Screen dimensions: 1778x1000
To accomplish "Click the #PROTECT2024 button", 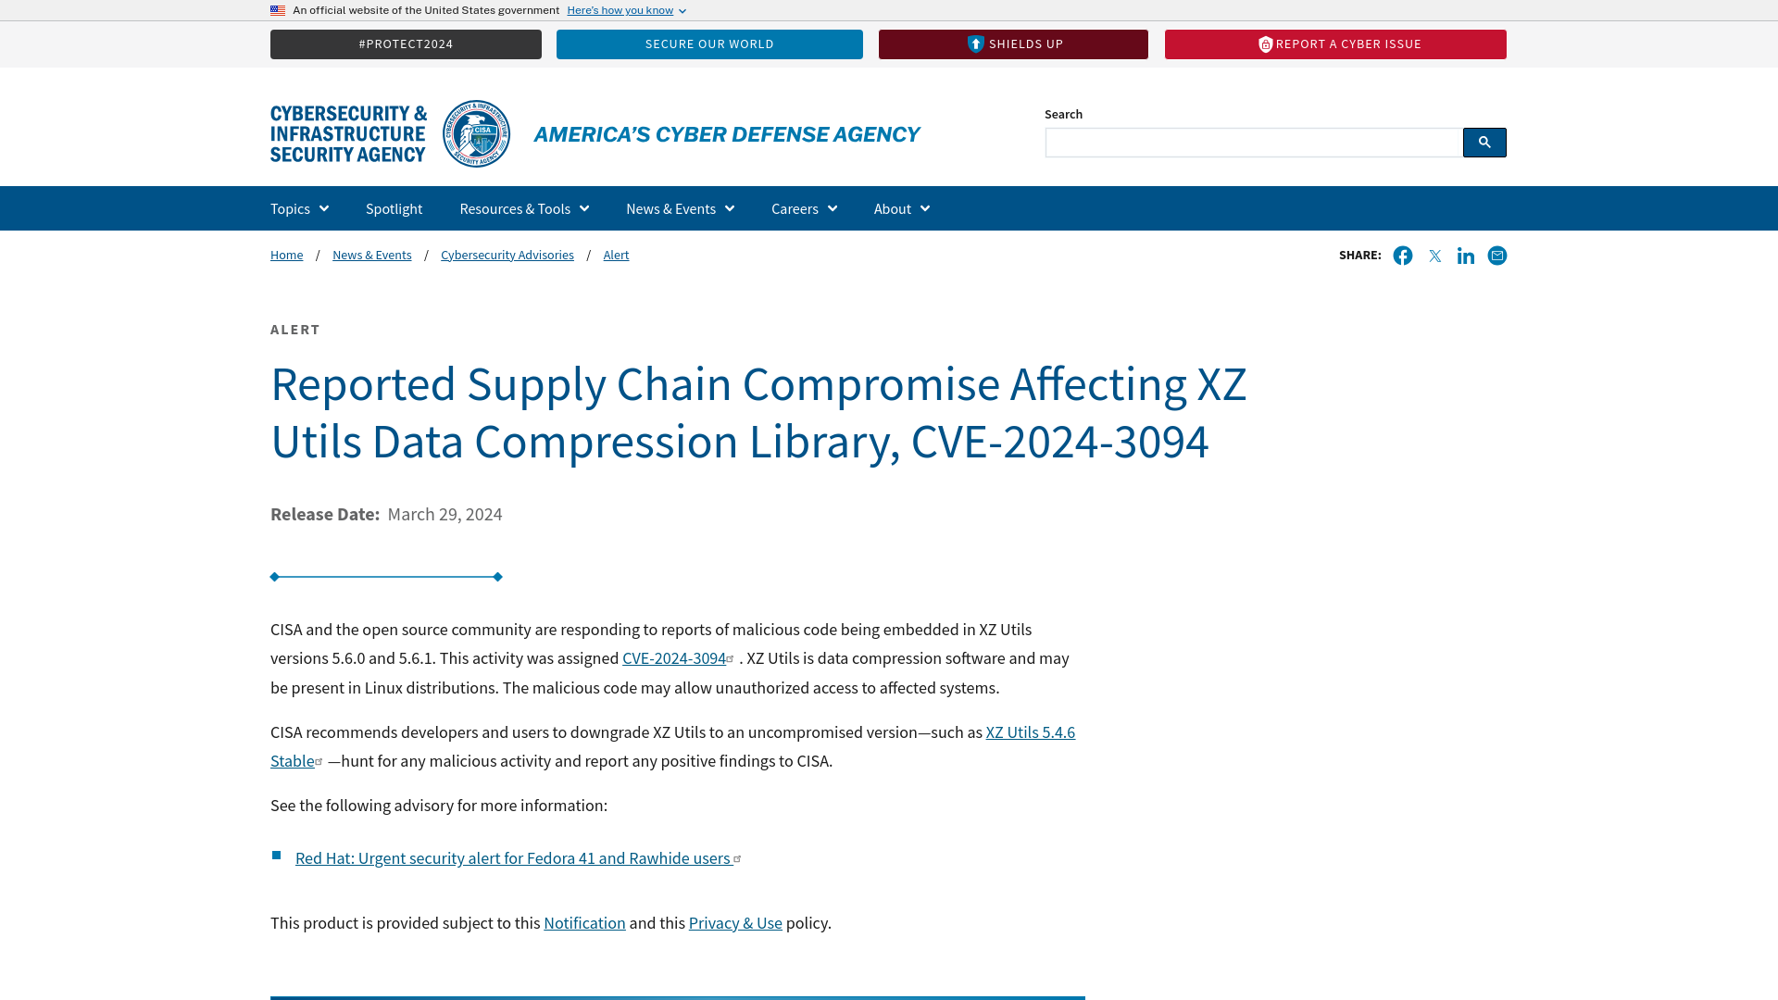I will point(406,44).
